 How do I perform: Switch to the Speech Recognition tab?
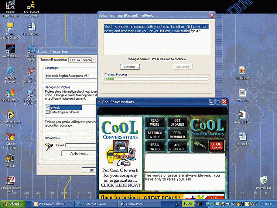tap(53, 59)
